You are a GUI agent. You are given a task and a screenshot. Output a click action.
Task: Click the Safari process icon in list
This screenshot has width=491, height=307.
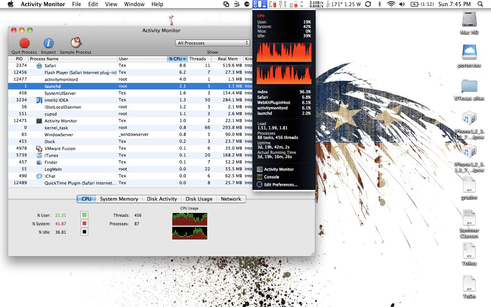(39, 66)
